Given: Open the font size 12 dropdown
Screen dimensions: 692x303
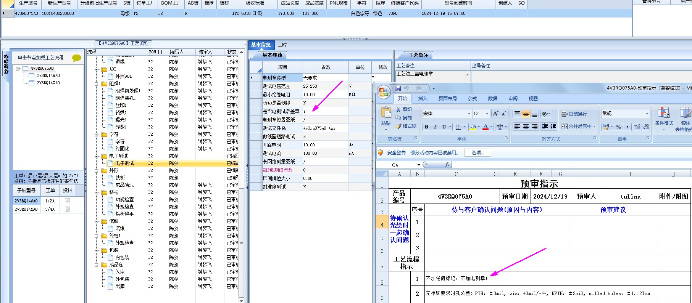Looking at the screenshot, I should pyautogui.click(x=487, y=114).
